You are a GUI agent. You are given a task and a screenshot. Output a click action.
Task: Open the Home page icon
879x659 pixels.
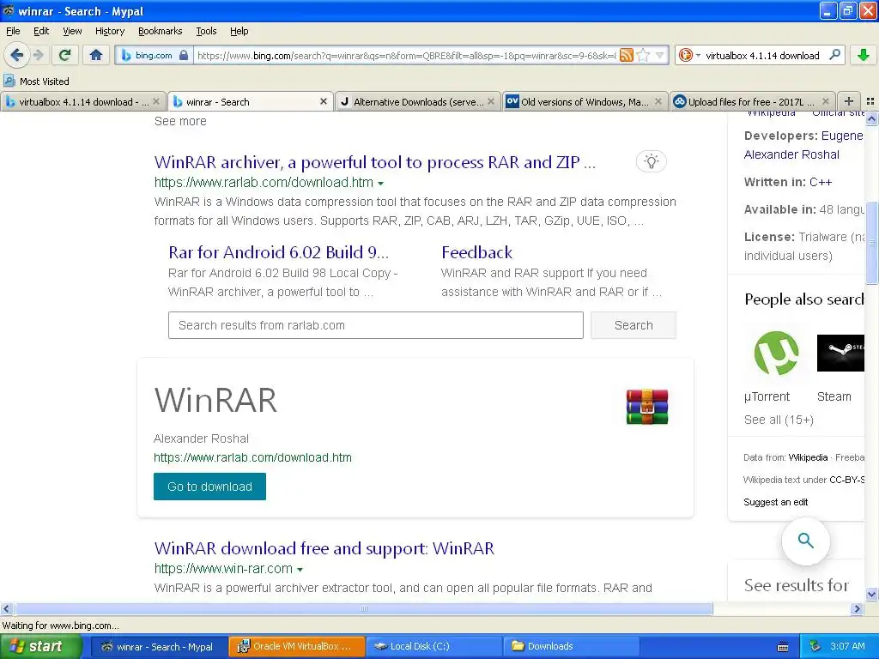[96, 55]
